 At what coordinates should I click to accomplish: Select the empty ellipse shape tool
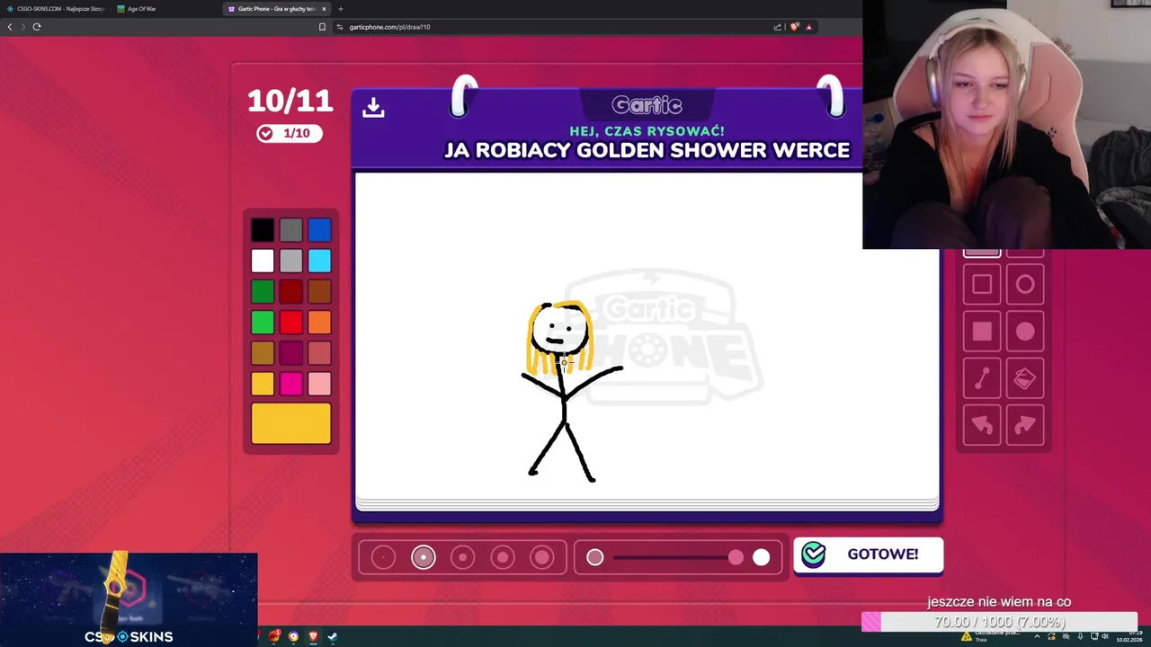[x=1025, y=285]
